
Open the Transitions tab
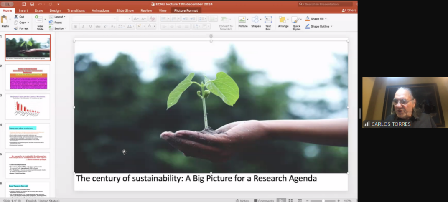coord(76,10)
